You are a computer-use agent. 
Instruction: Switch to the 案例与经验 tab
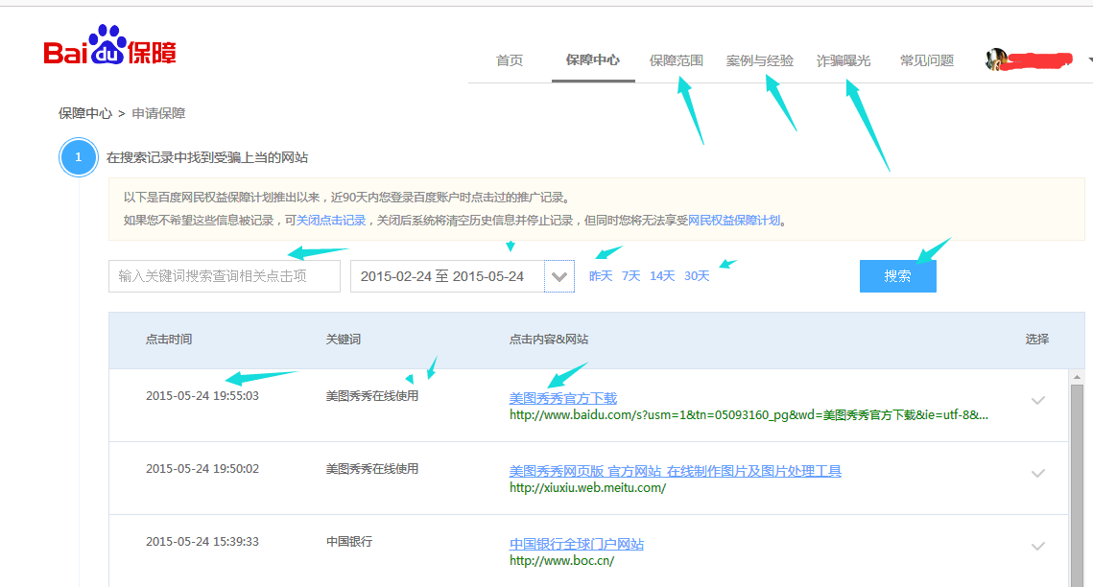[x=760, y=60]
